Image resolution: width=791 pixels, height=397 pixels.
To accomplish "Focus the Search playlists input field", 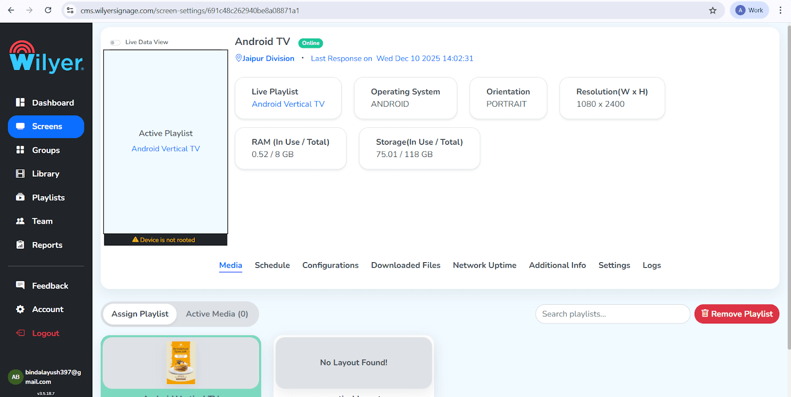I will [x=613, y=314].
